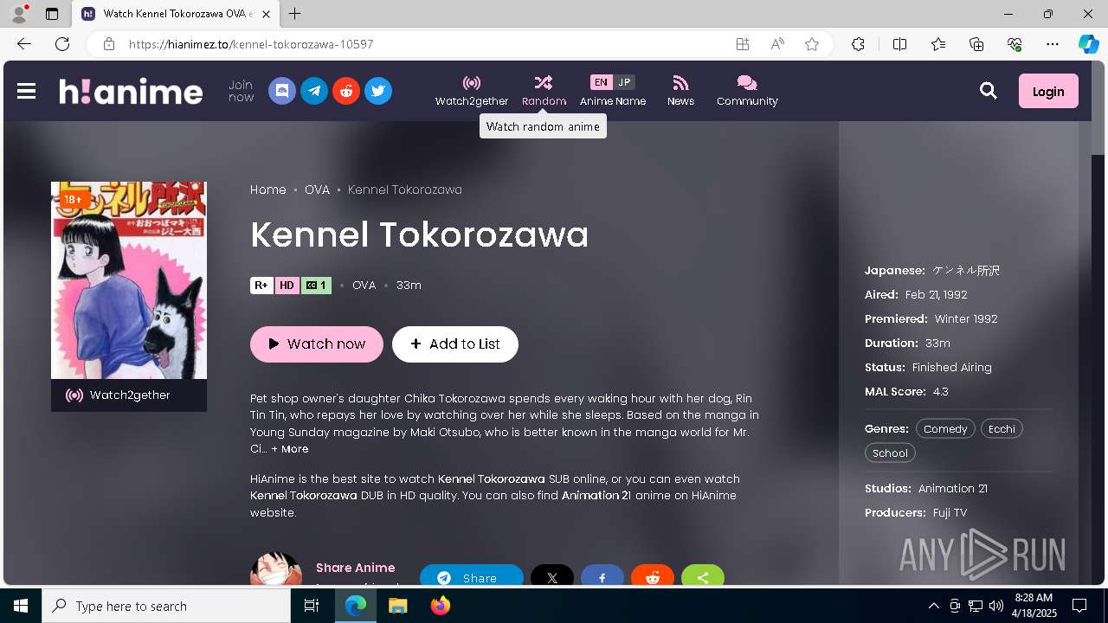Open the Reddit join icon in header
Image resolution: width=1108 pixels, height=623 pixels.
(346, 91)
